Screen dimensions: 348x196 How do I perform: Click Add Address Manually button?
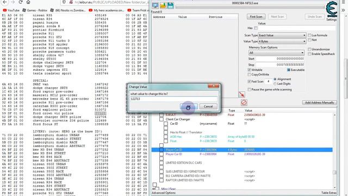point(319,102)
